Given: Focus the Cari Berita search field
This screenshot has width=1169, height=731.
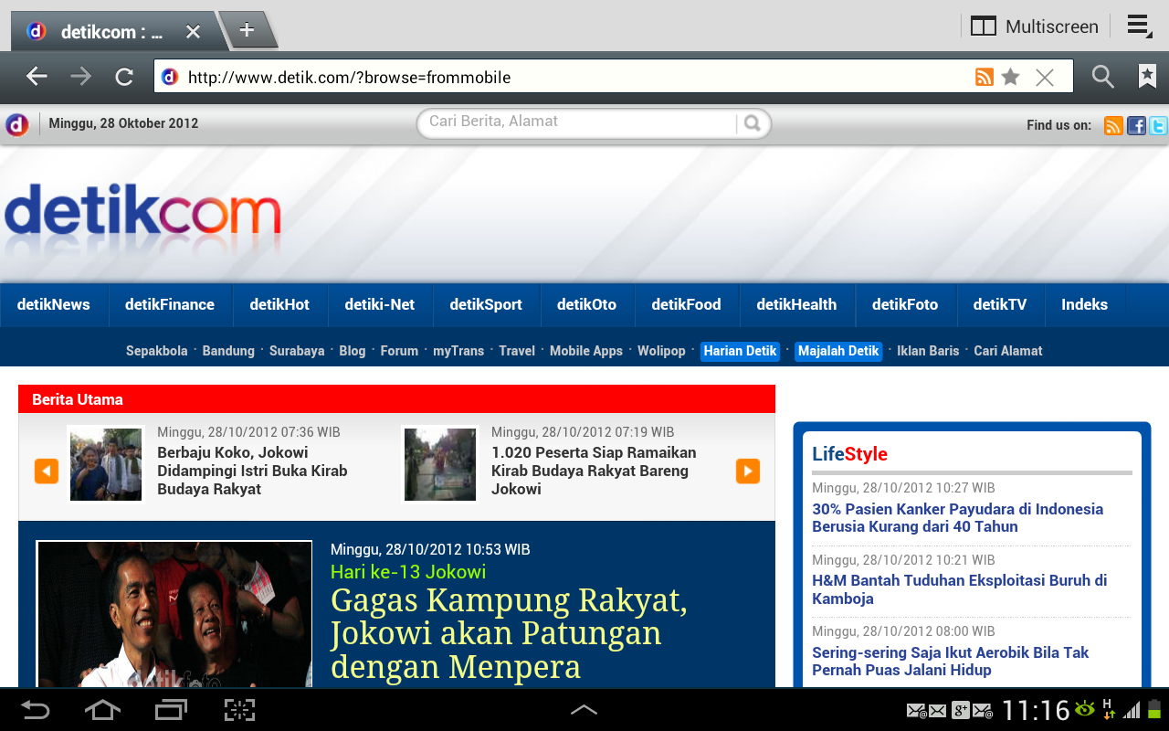Looking at the screenshot, I should (580, 122).
